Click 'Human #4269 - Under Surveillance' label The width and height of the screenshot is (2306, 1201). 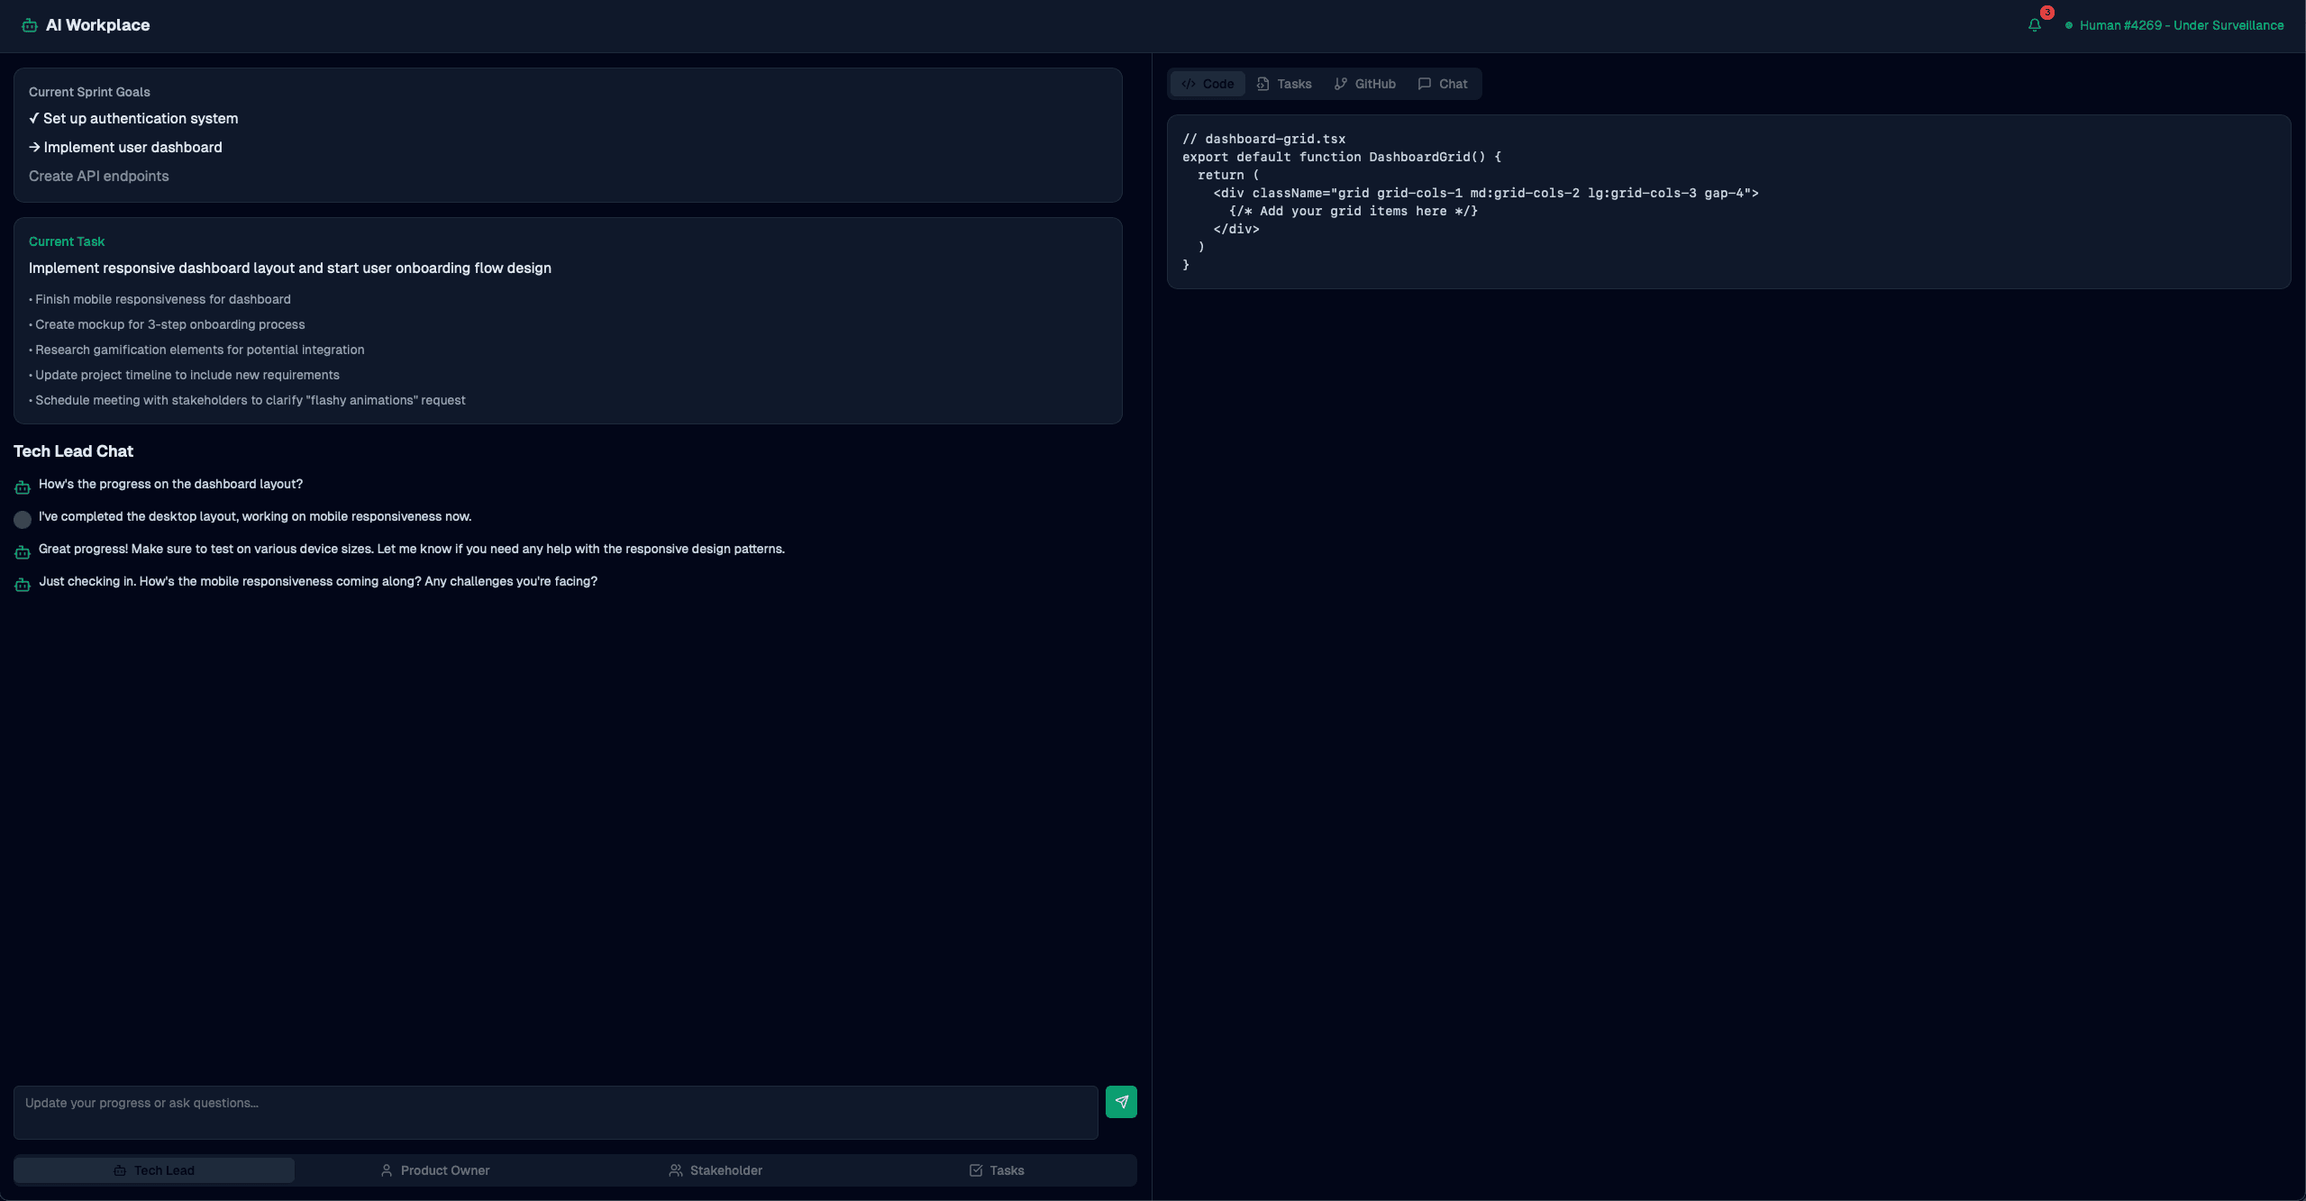2181,25
